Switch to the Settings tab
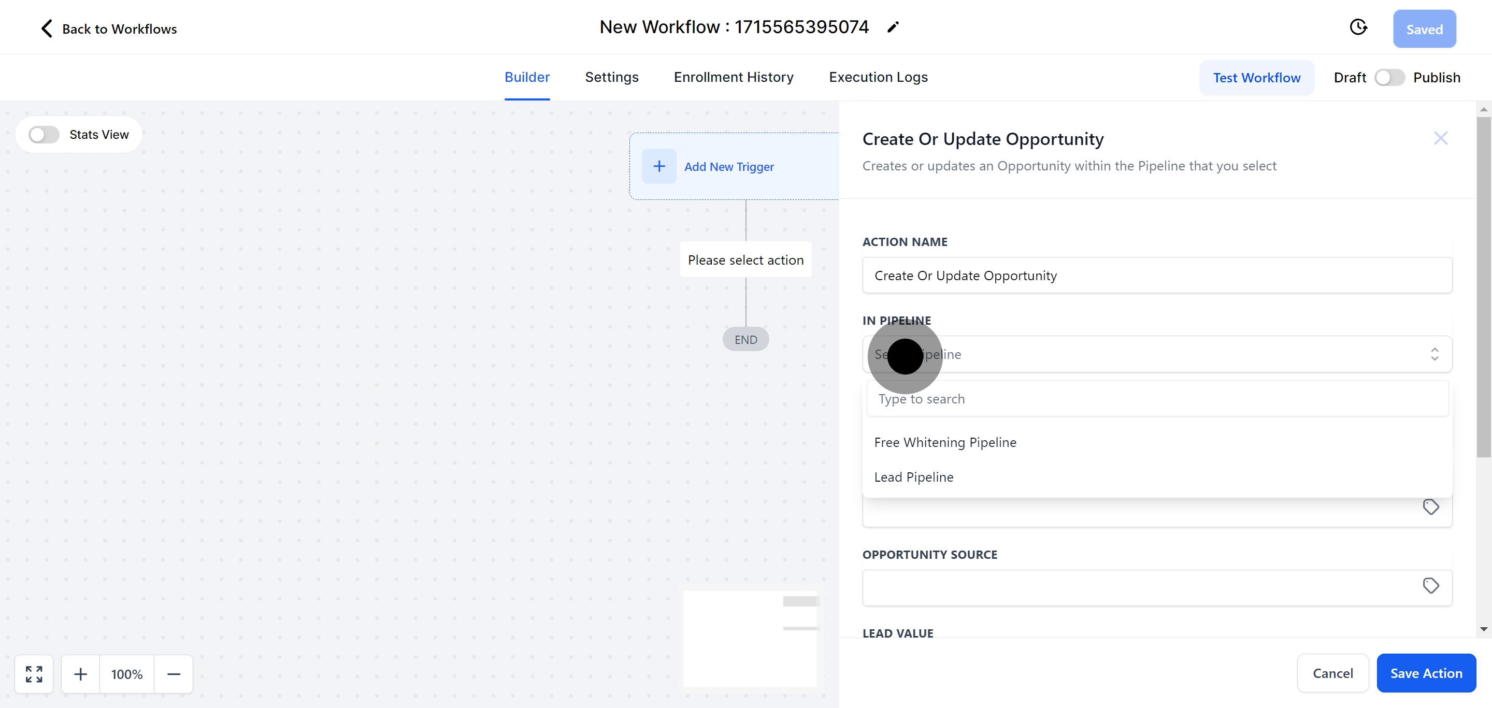 pyautogui.click(x=612, y=77)
